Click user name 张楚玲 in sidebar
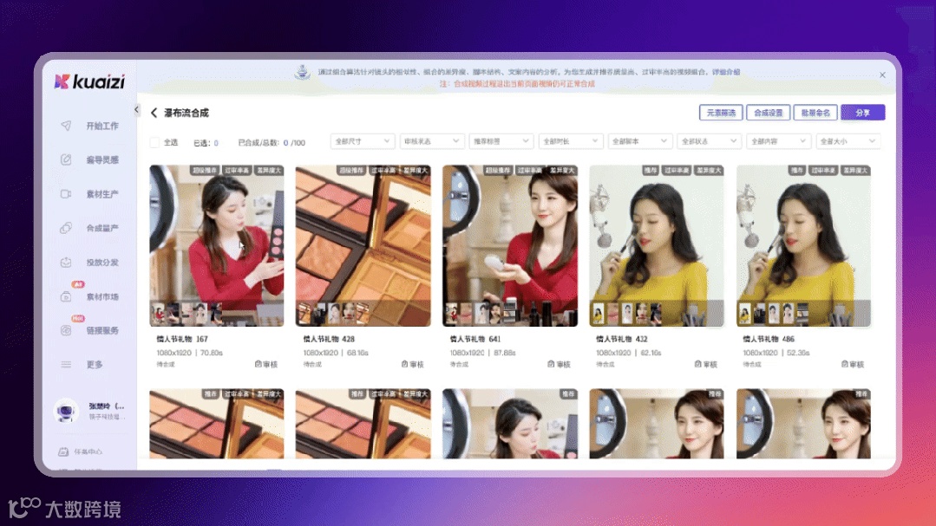Viewport: 936px width, 526px height. click(107, 406)
